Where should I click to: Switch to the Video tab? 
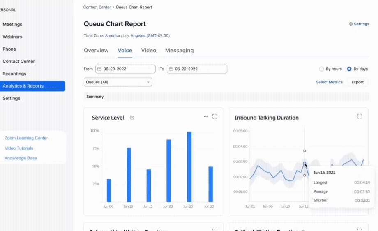(x=148, y=51)
